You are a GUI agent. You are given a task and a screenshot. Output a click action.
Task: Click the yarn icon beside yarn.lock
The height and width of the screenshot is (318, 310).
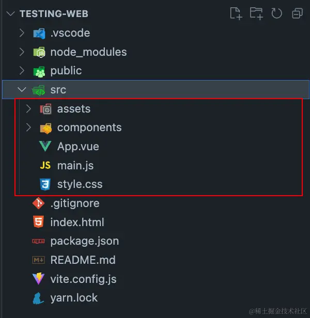coord(38,298)
